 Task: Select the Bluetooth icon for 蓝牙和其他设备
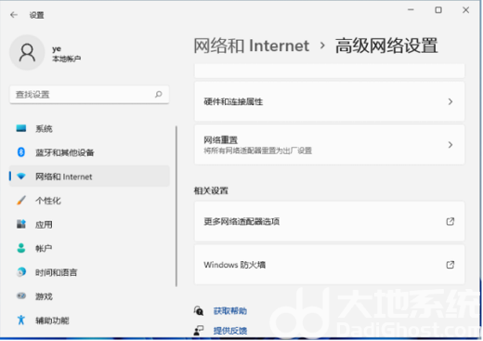[x=21, y=152]
